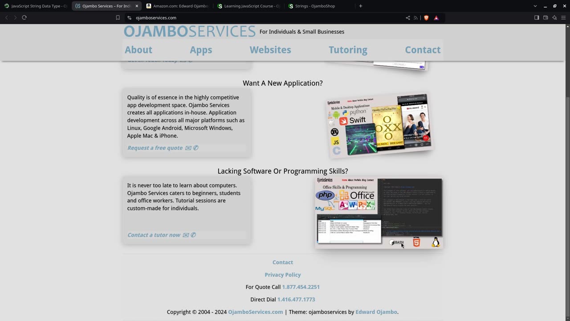Click the PHP logo in tutoring image
The height and width of the screenshot is (321, 570).
coord(325,195)
